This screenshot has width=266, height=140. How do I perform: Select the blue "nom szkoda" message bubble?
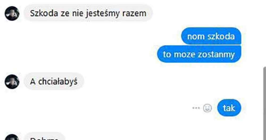click(211, 36)
